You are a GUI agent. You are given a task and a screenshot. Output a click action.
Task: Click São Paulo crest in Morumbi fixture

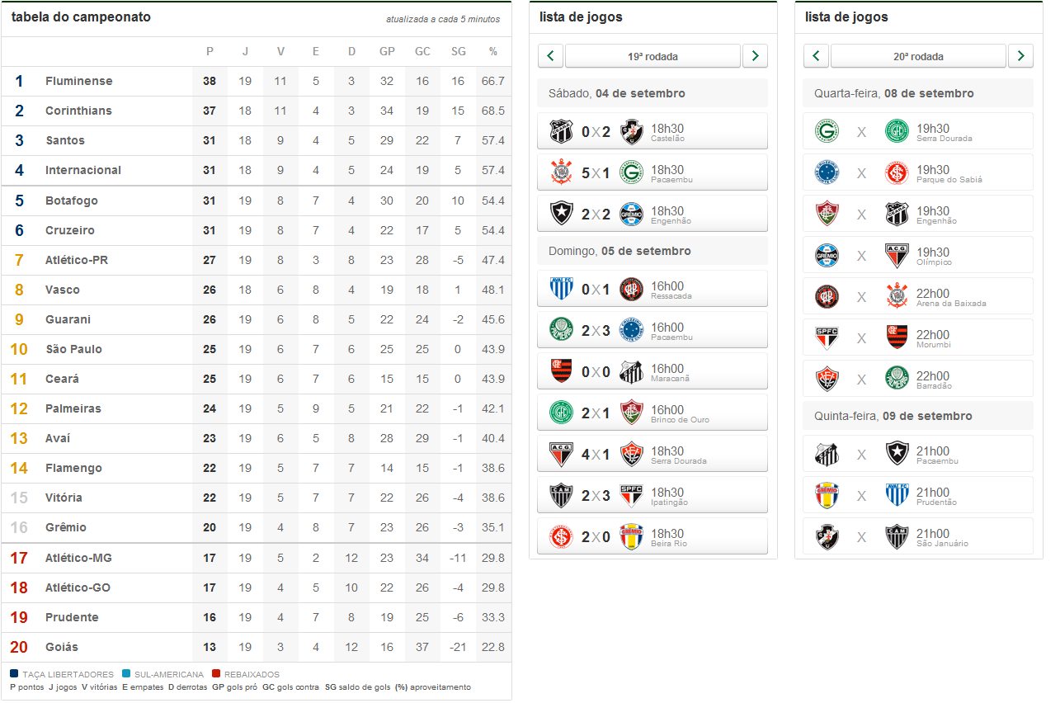point(827,337)
